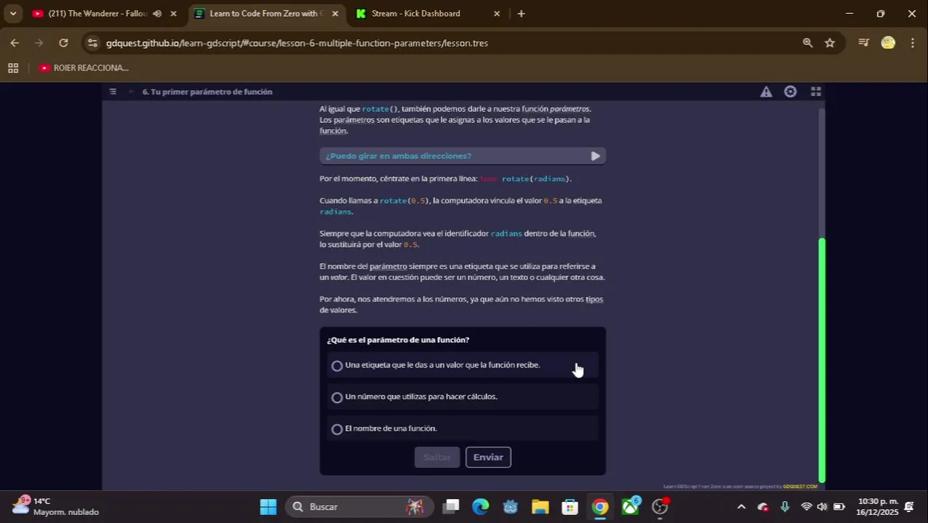Open media control icon in Chrome toolbar

pyautogui.click(x=863, y=43)
